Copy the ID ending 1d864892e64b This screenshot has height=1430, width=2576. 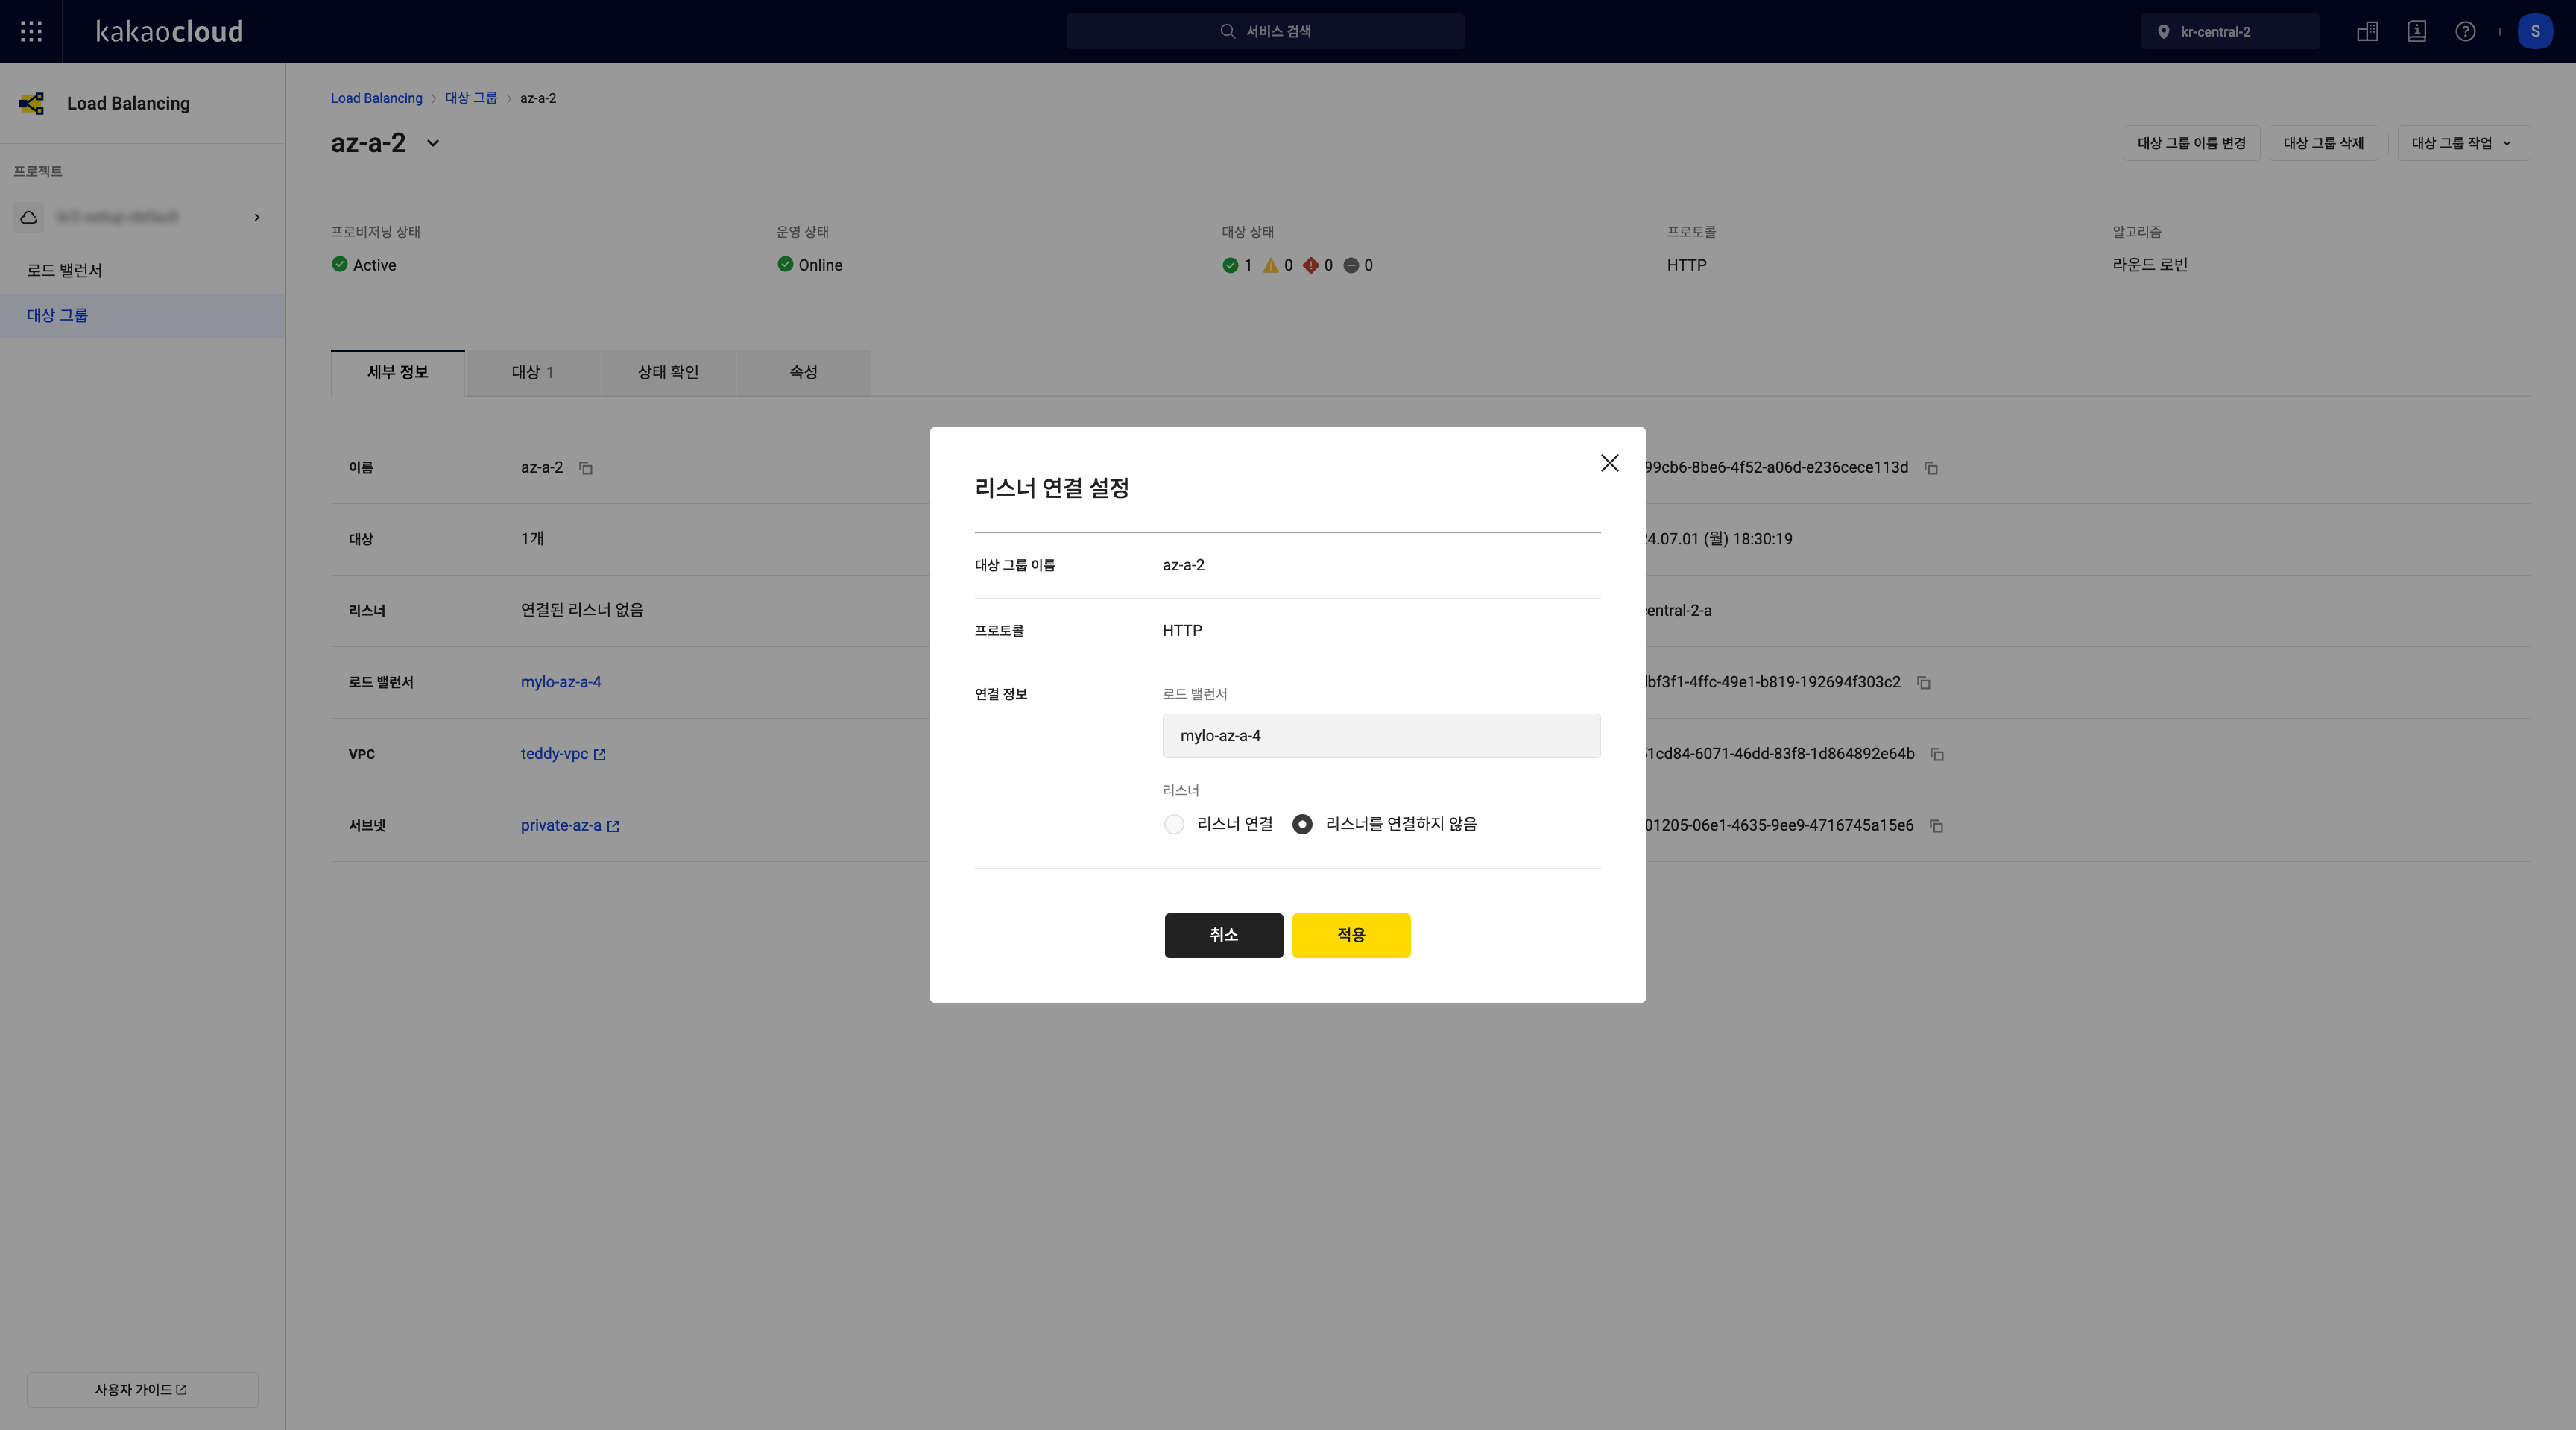[1937, 754]
